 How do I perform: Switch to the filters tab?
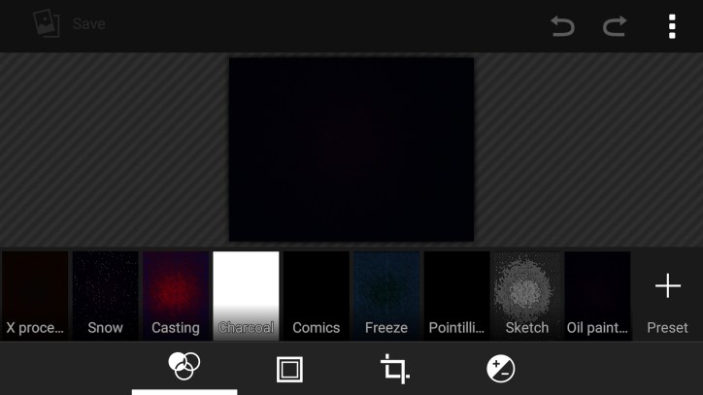coord(184,368)
